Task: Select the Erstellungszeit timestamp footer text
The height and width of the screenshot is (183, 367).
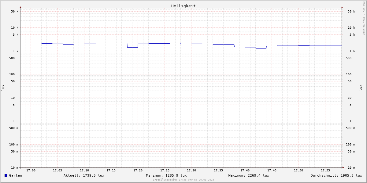Action: click(x=183, y=180)
